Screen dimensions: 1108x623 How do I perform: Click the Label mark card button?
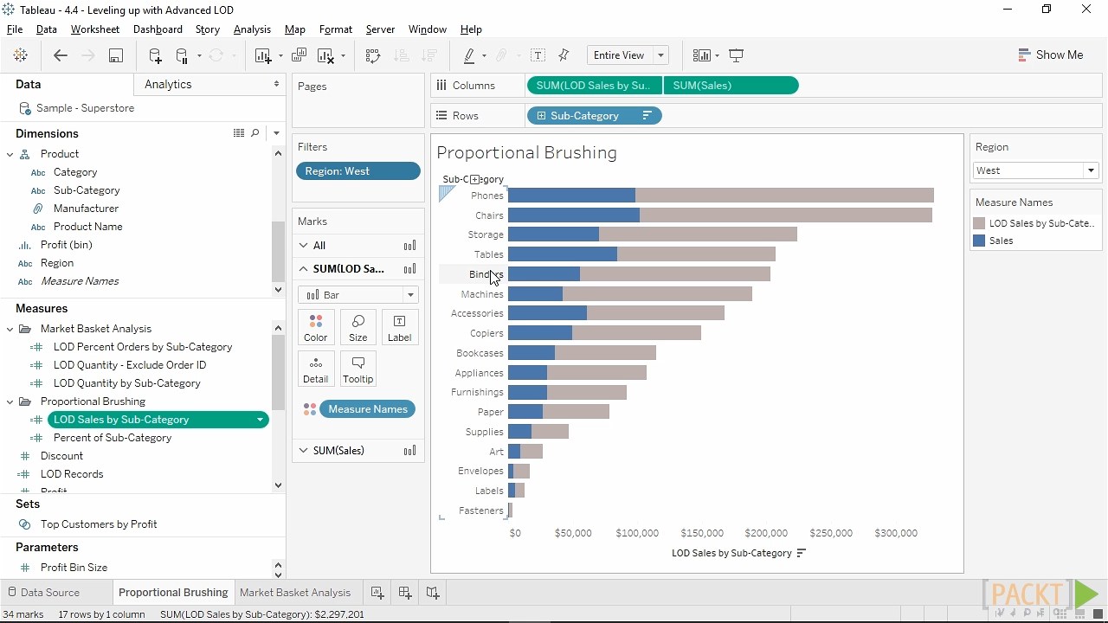399,328
